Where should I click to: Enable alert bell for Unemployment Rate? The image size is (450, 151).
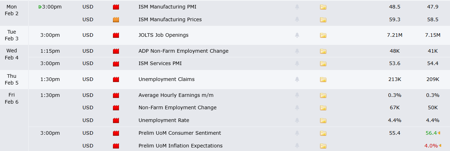pyautogui.click(x=297, y=121)
